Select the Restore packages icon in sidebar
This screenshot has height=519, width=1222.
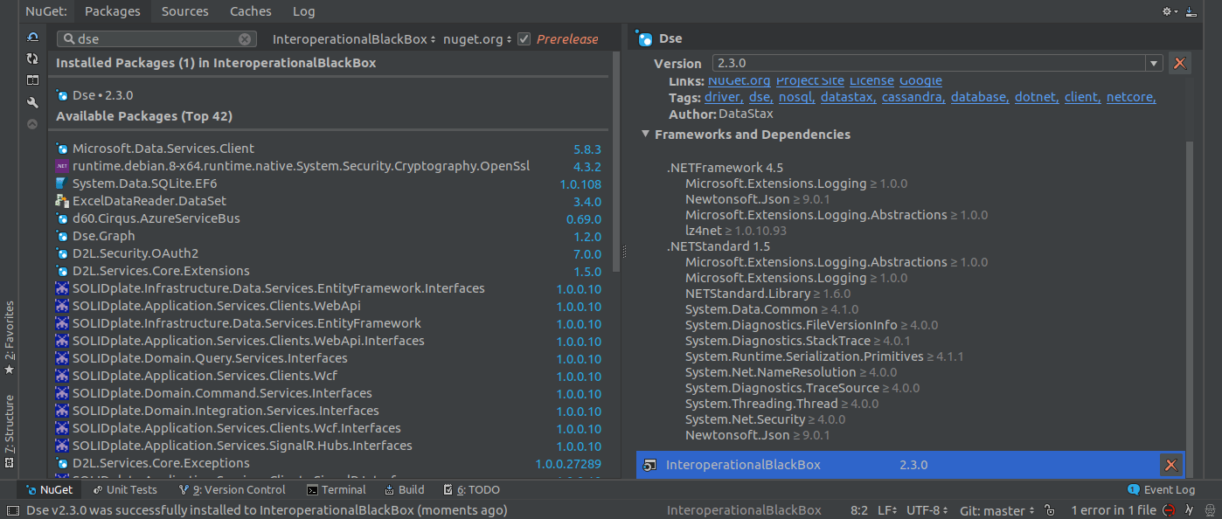point(32,36)
